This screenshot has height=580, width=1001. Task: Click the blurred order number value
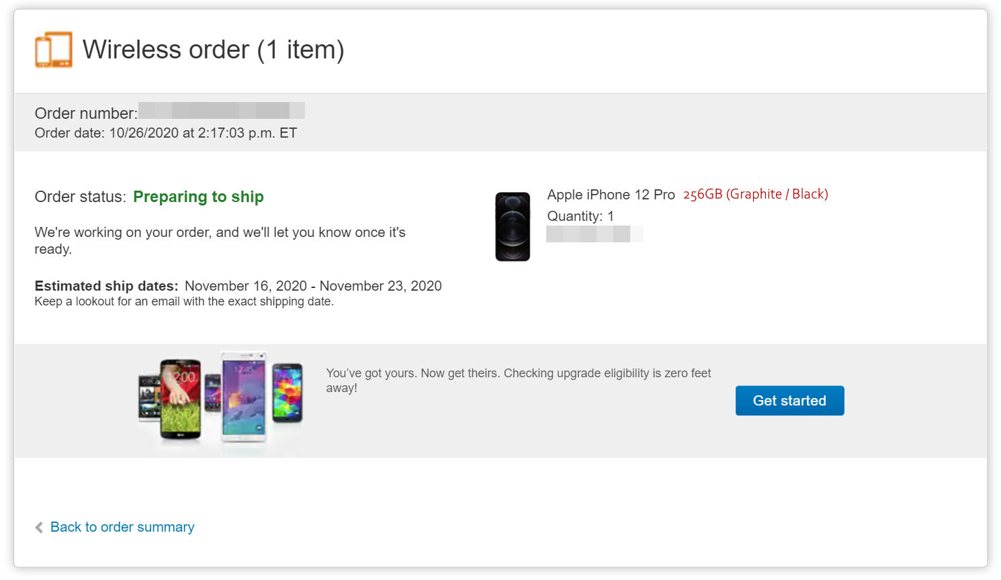222,111
